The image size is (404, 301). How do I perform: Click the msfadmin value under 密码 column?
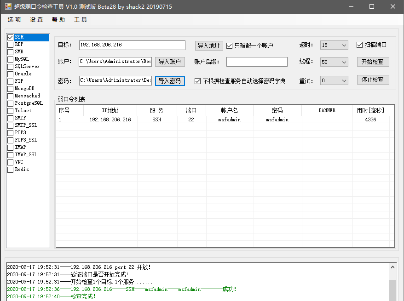pos(277,119)
